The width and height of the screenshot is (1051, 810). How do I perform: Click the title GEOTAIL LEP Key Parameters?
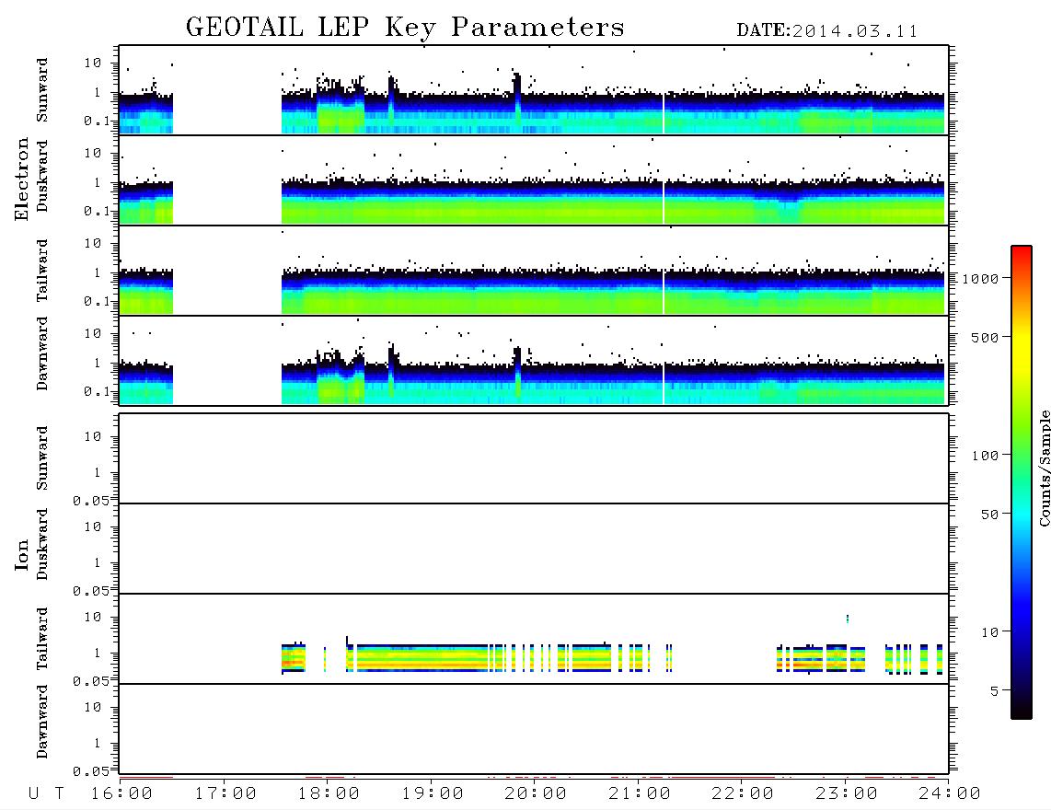coord(405,28)
